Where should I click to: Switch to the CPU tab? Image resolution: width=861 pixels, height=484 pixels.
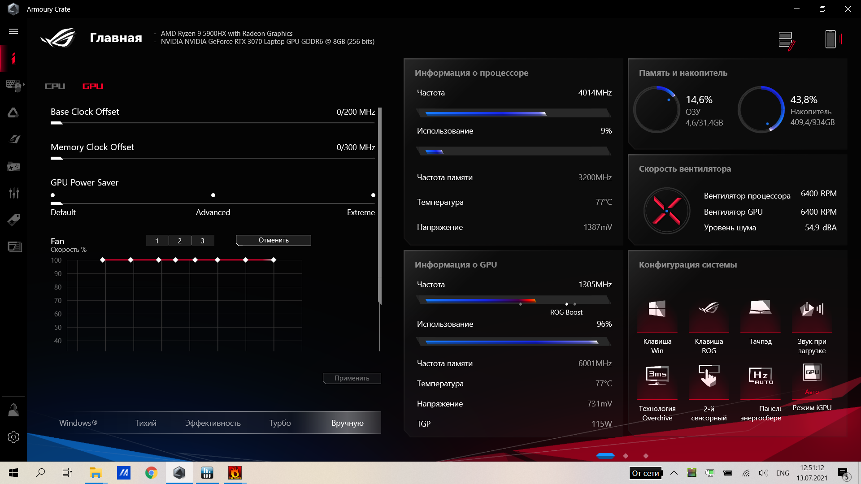(x=55, y=86)
